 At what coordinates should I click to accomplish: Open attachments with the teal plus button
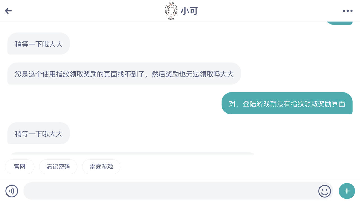click(x=347, y=191)
